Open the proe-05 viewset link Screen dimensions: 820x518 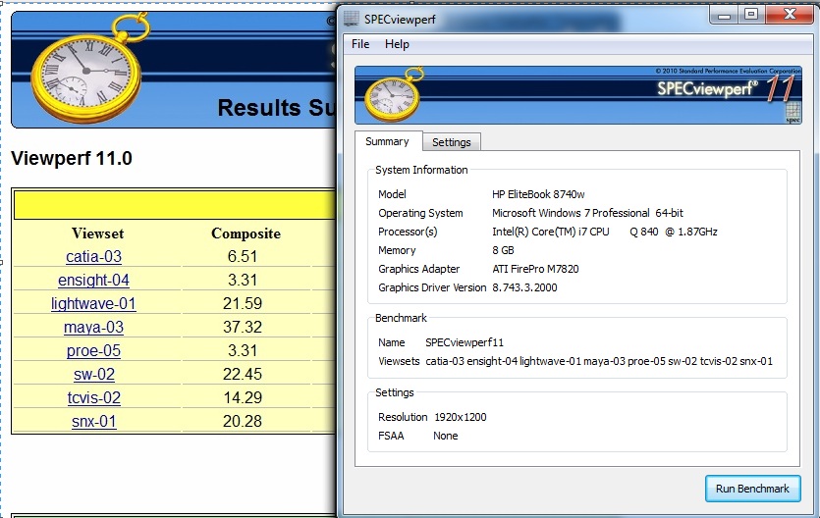(x=93, y=350)
